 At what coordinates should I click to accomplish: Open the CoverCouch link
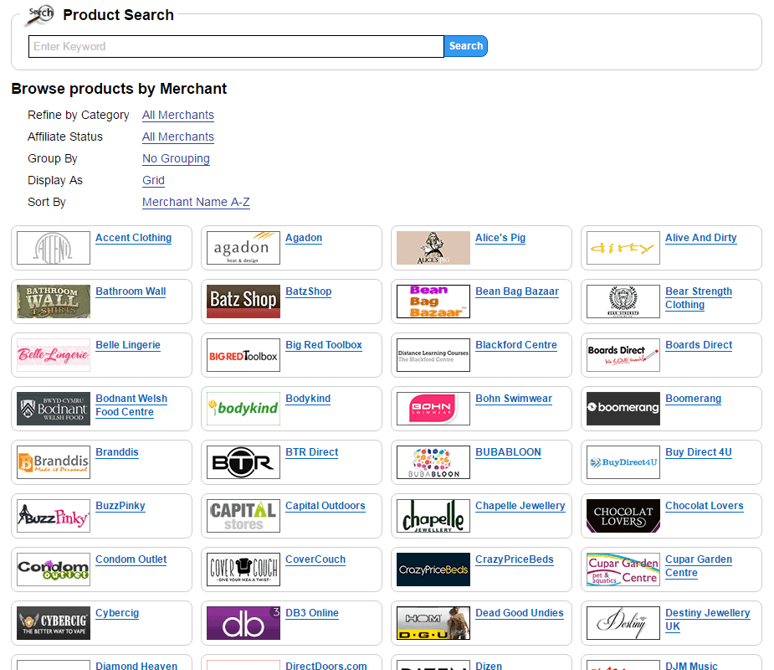click(x=316, y=559)
